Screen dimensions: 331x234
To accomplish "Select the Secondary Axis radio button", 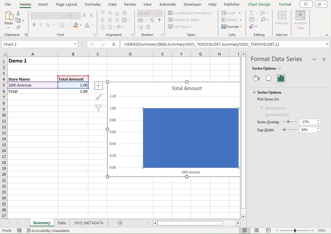I will click(262, 114).
